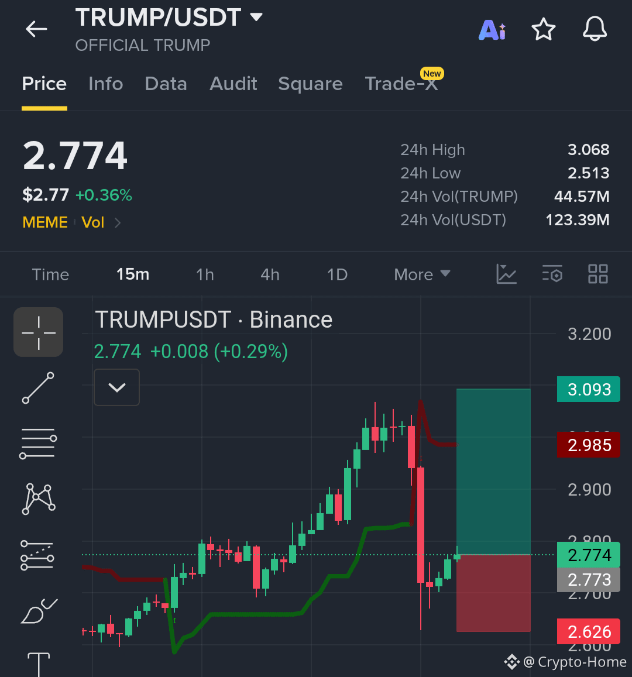This screenshot has height=677, width=632.
Task: Open the AI assistant icon
Action: (492, 30)
